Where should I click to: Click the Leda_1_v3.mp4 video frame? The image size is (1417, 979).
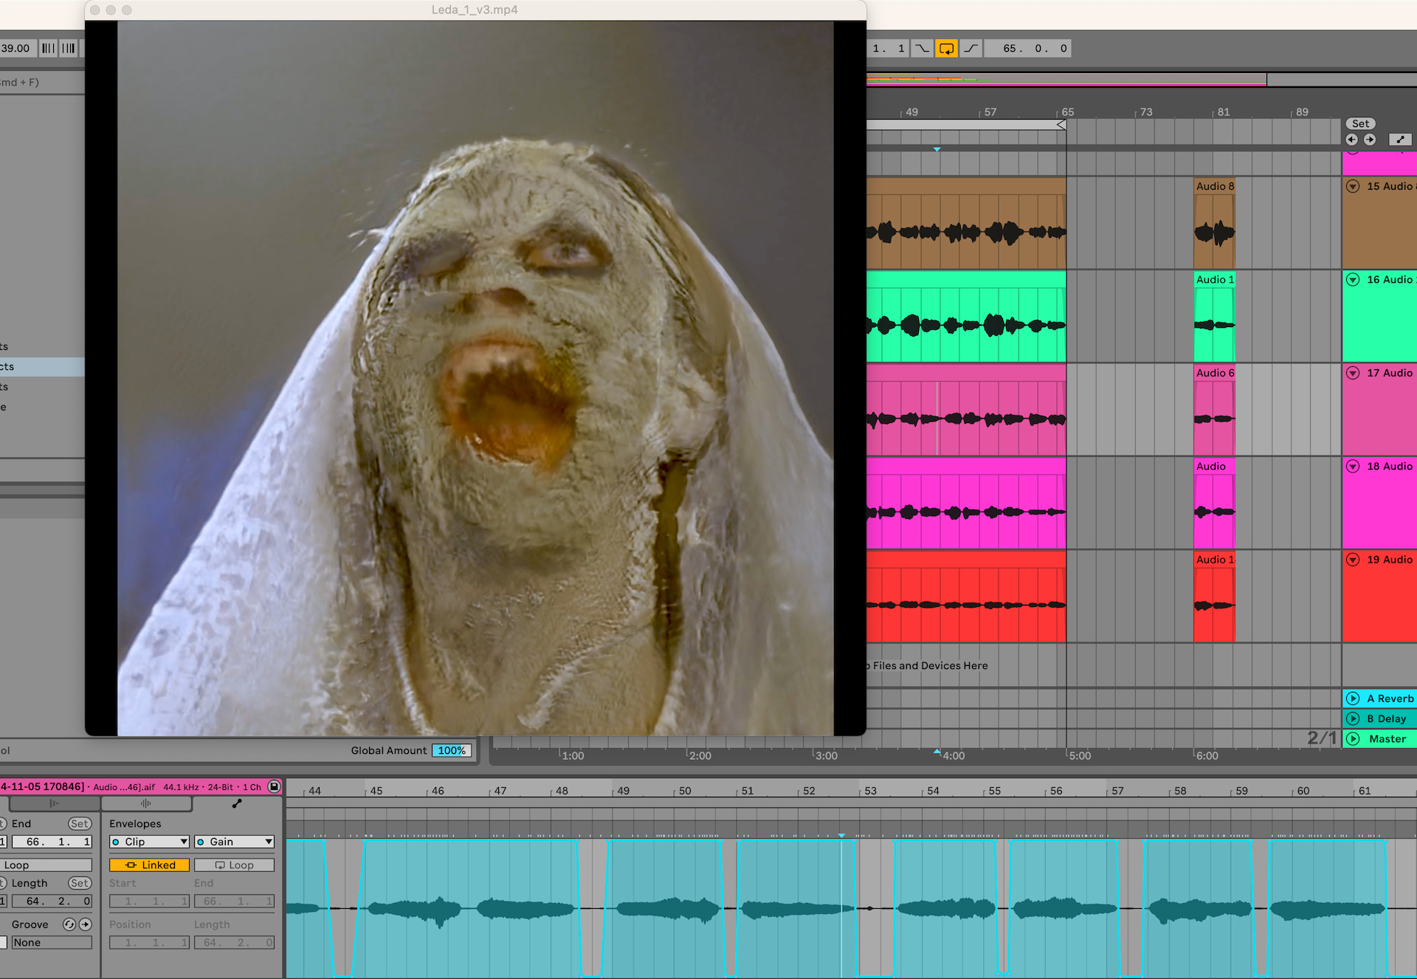[x=475, y=378]
